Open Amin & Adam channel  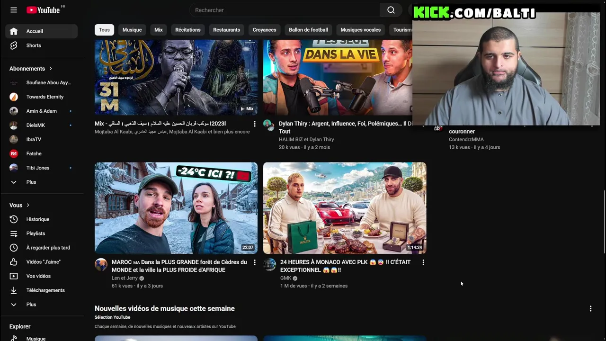(42, 111)
